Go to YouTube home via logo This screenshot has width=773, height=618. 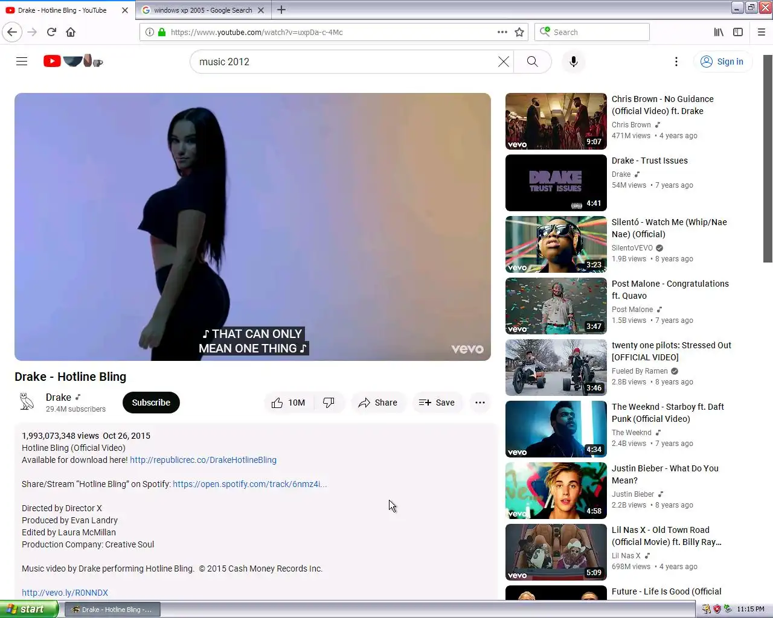(x=73, y=61)
